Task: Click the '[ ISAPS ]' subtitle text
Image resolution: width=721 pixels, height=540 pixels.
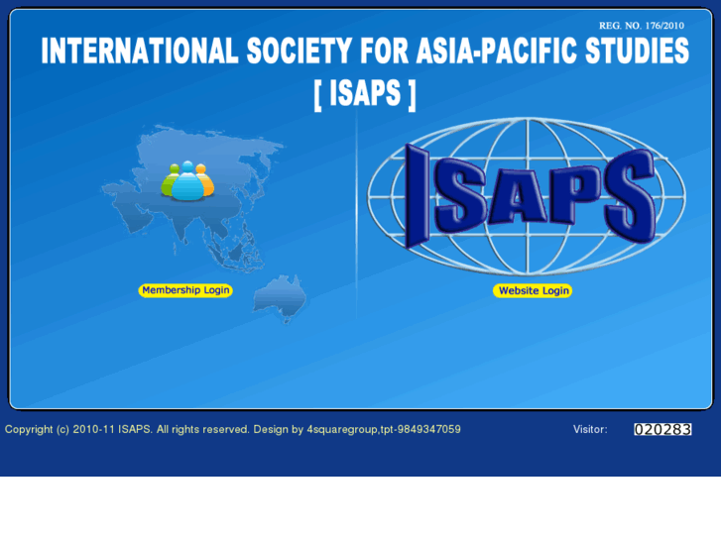Action: tap(365, 94)
